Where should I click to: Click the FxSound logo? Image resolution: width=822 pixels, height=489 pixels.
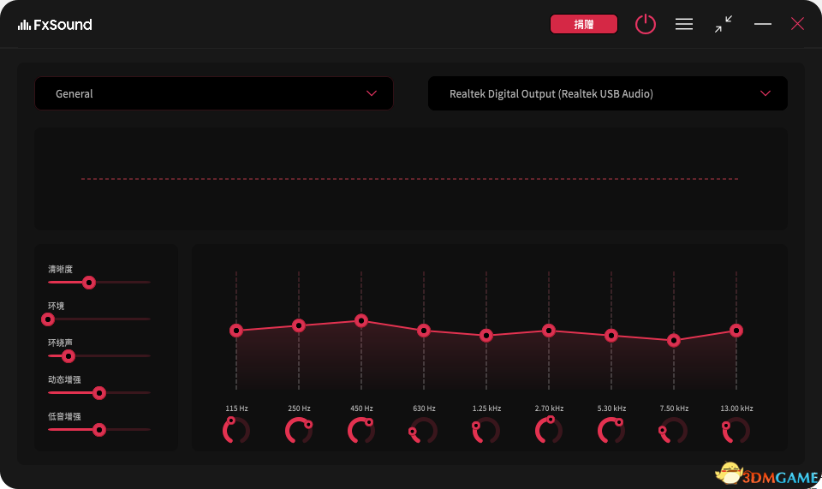[55, 25]
